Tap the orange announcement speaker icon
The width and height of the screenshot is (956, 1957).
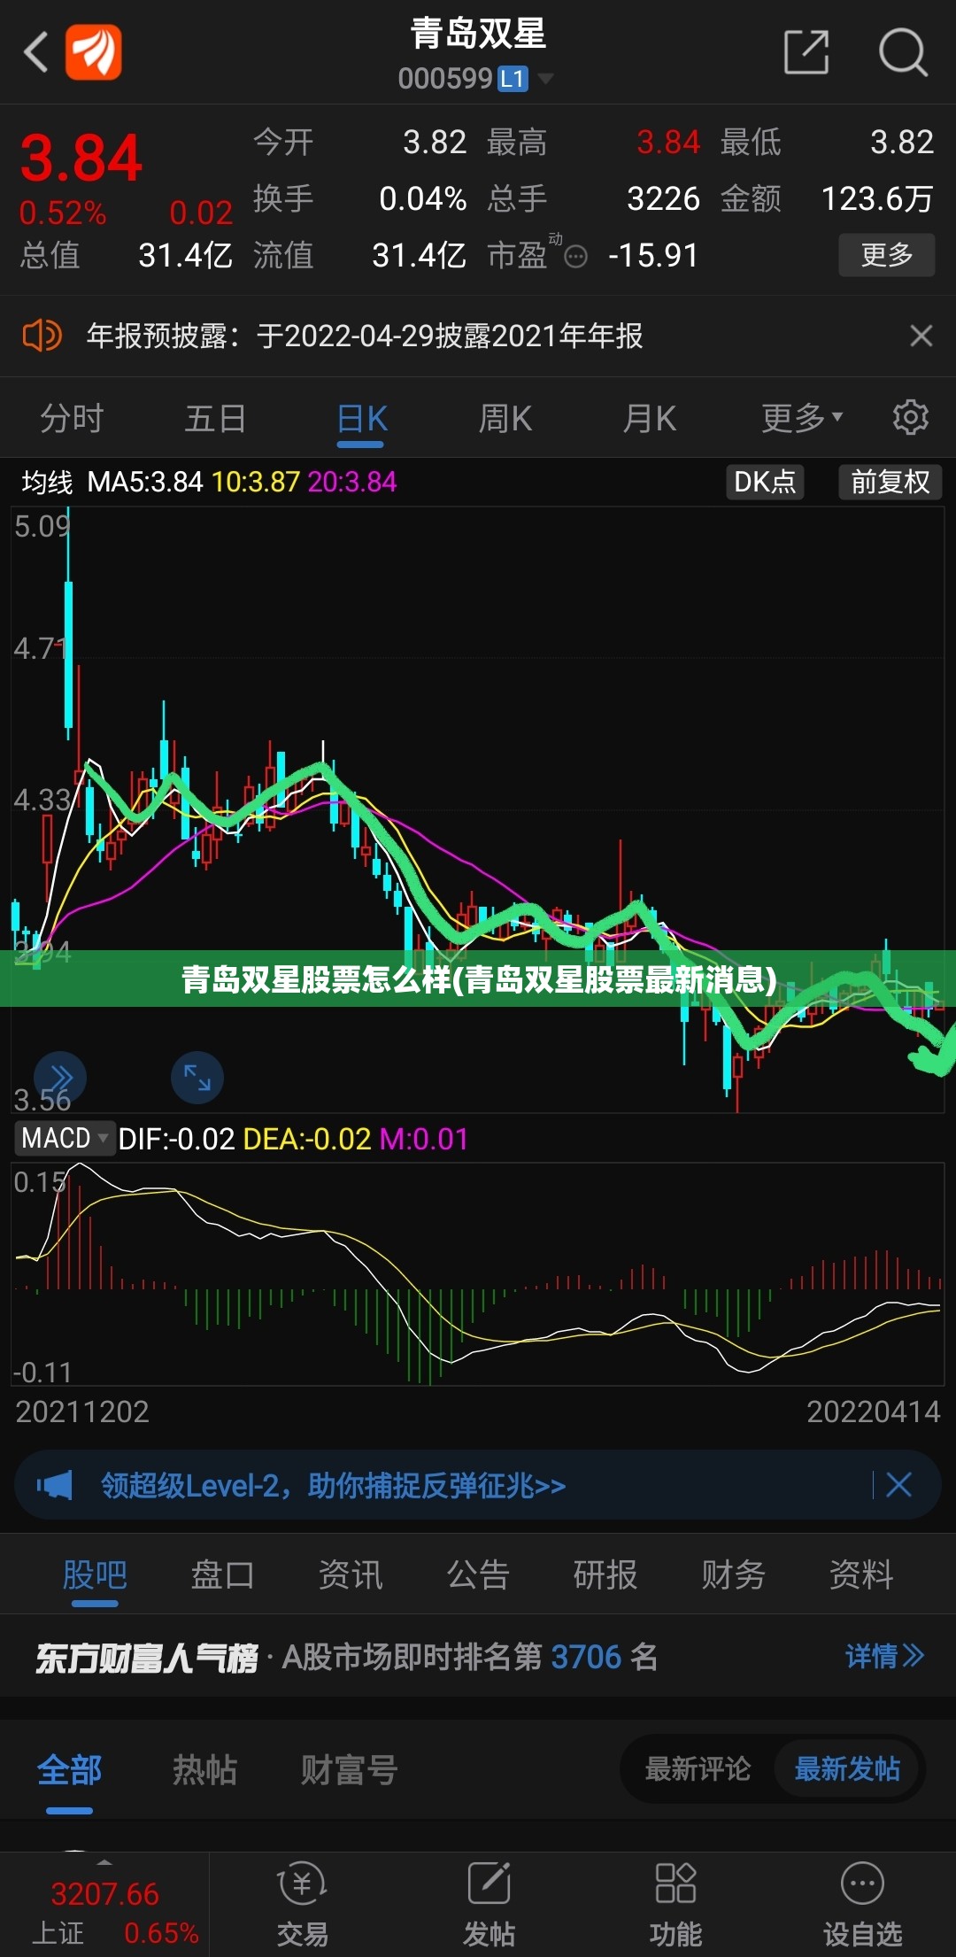point(41,336)
